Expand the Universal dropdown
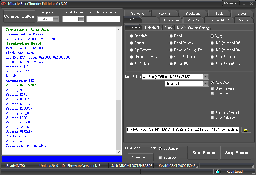 206,84
